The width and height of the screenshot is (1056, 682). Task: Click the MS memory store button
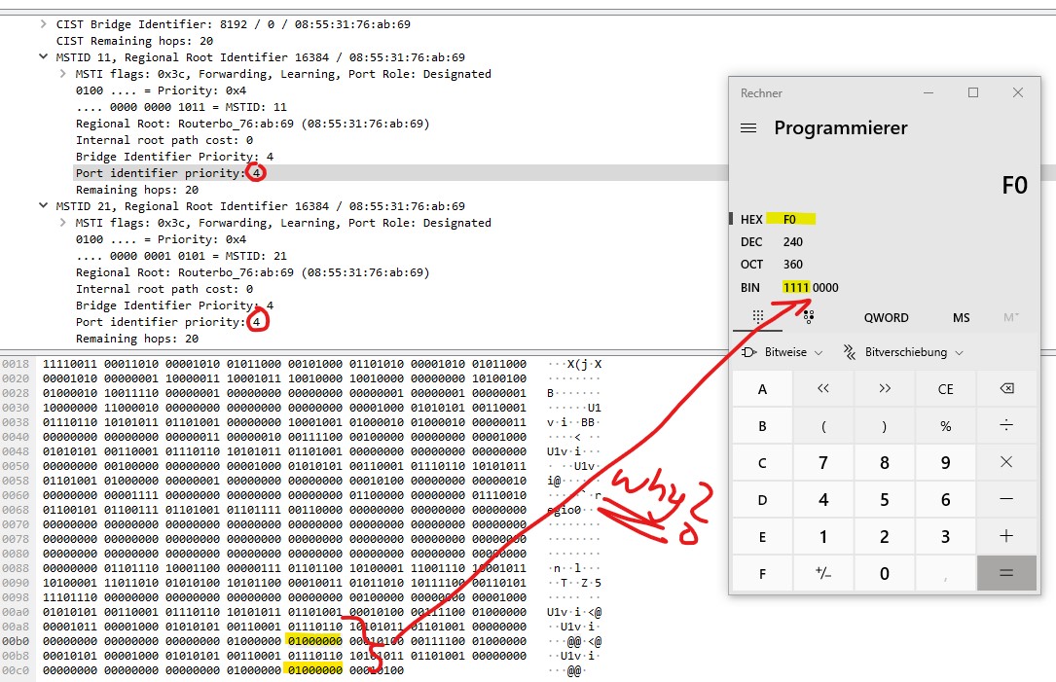click(961, 318)
